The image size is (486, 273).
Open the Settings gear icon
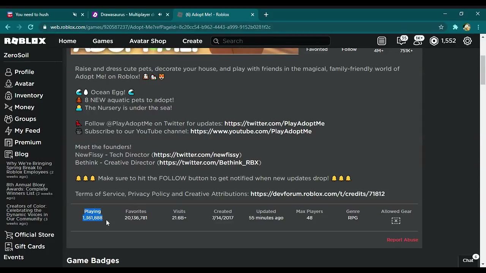click(x=468, y=41)
